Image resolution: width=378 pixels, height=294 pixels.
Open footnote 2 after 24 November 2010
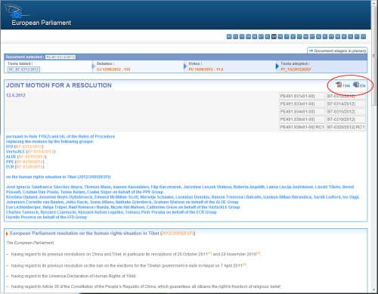258,253
